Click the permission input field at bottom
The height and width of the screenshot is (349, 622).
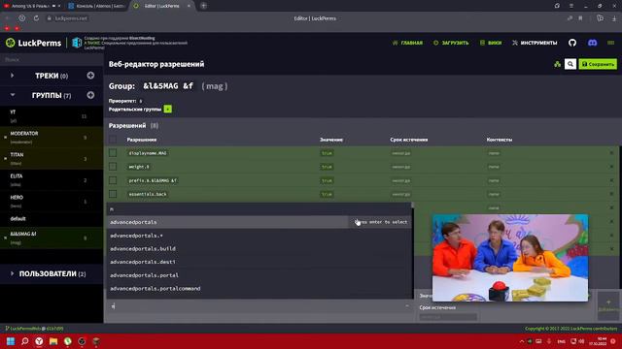[x=259, y=306]
